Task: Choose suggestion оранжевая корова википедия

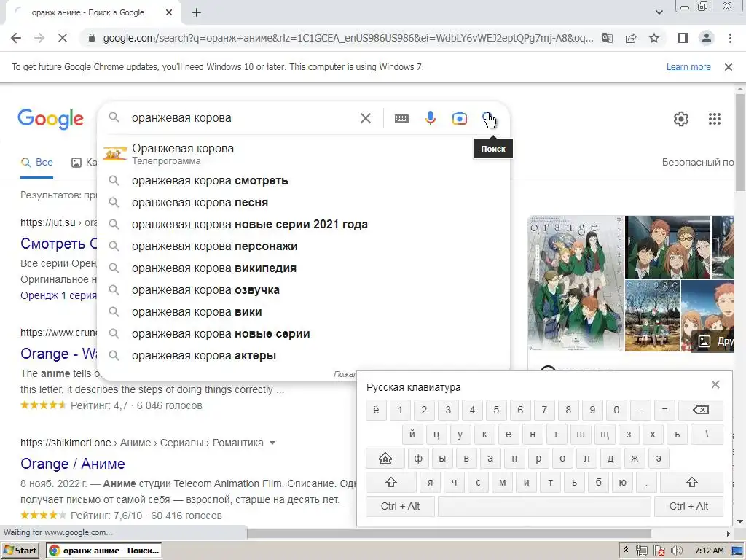Action: click(x=304, y=268)
